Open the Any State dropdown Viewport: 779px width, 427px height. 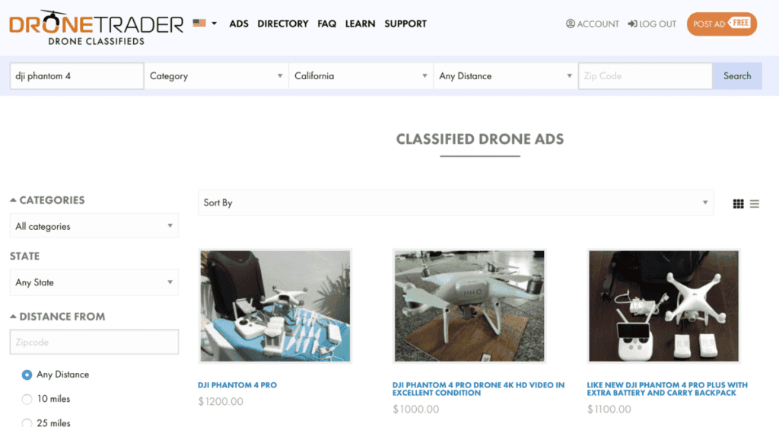(94, 282)
